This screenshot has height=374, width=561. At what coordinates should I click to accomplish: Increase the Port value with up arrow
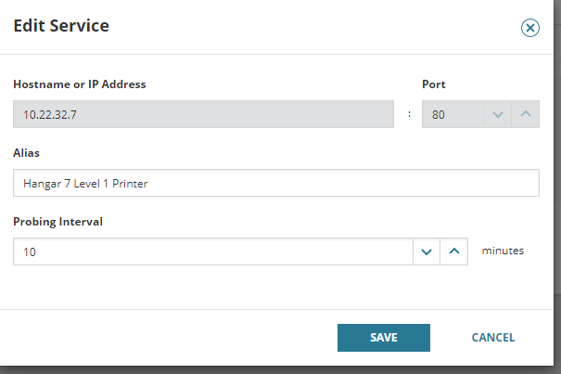pyautogui.click(x=525, y=114)
